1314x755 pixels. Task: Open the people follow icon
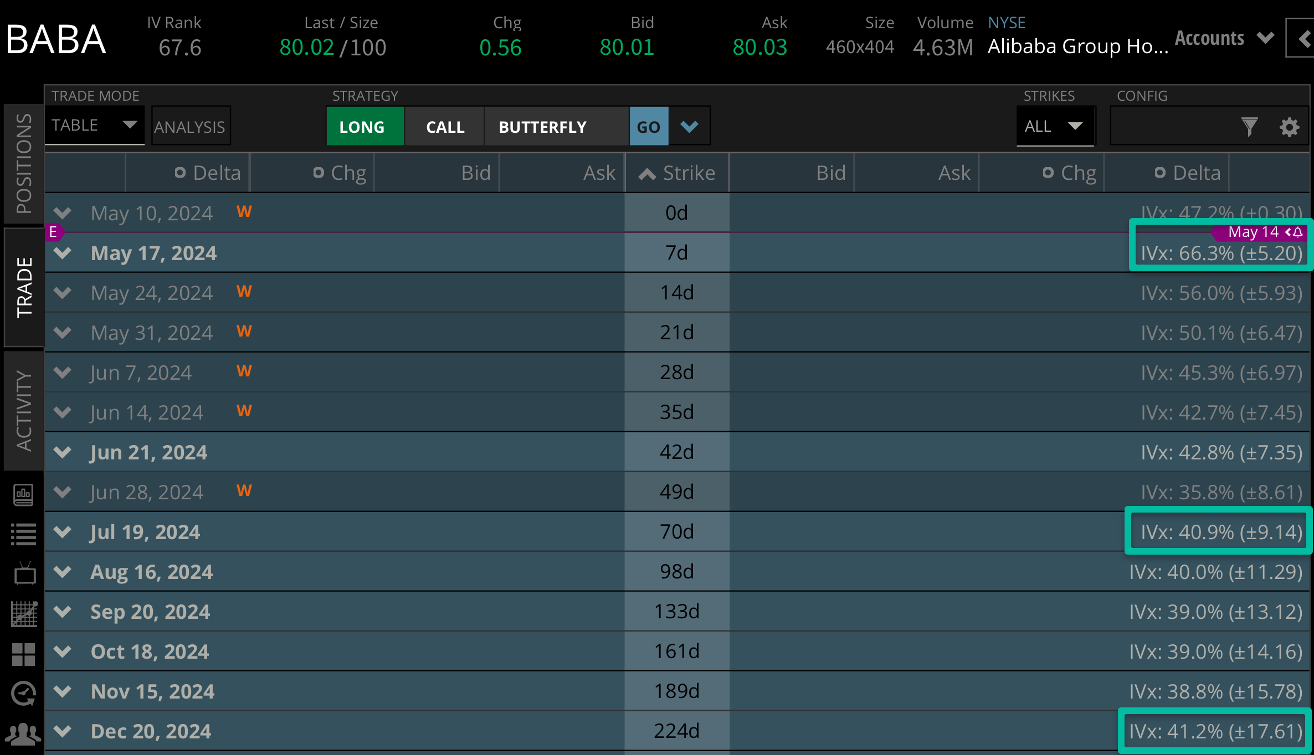[23, 734]
